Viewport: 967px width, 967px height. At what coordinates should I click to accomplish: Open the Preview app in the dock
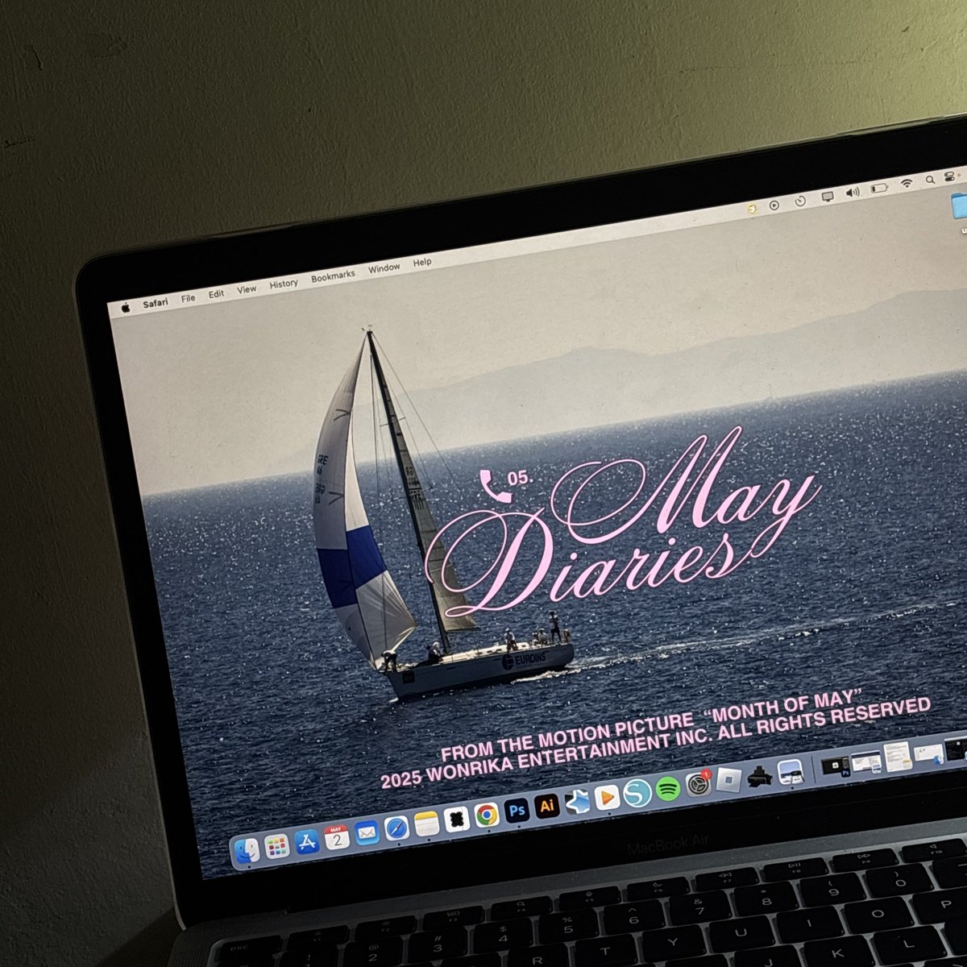click(x=791, y=772)
